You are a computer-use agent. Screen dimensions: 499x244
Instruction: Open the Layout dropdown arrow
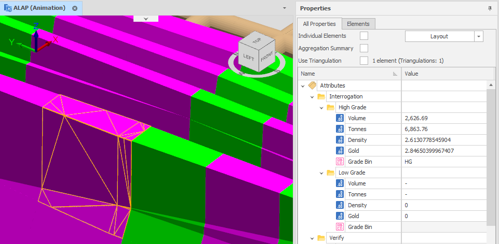478,36
